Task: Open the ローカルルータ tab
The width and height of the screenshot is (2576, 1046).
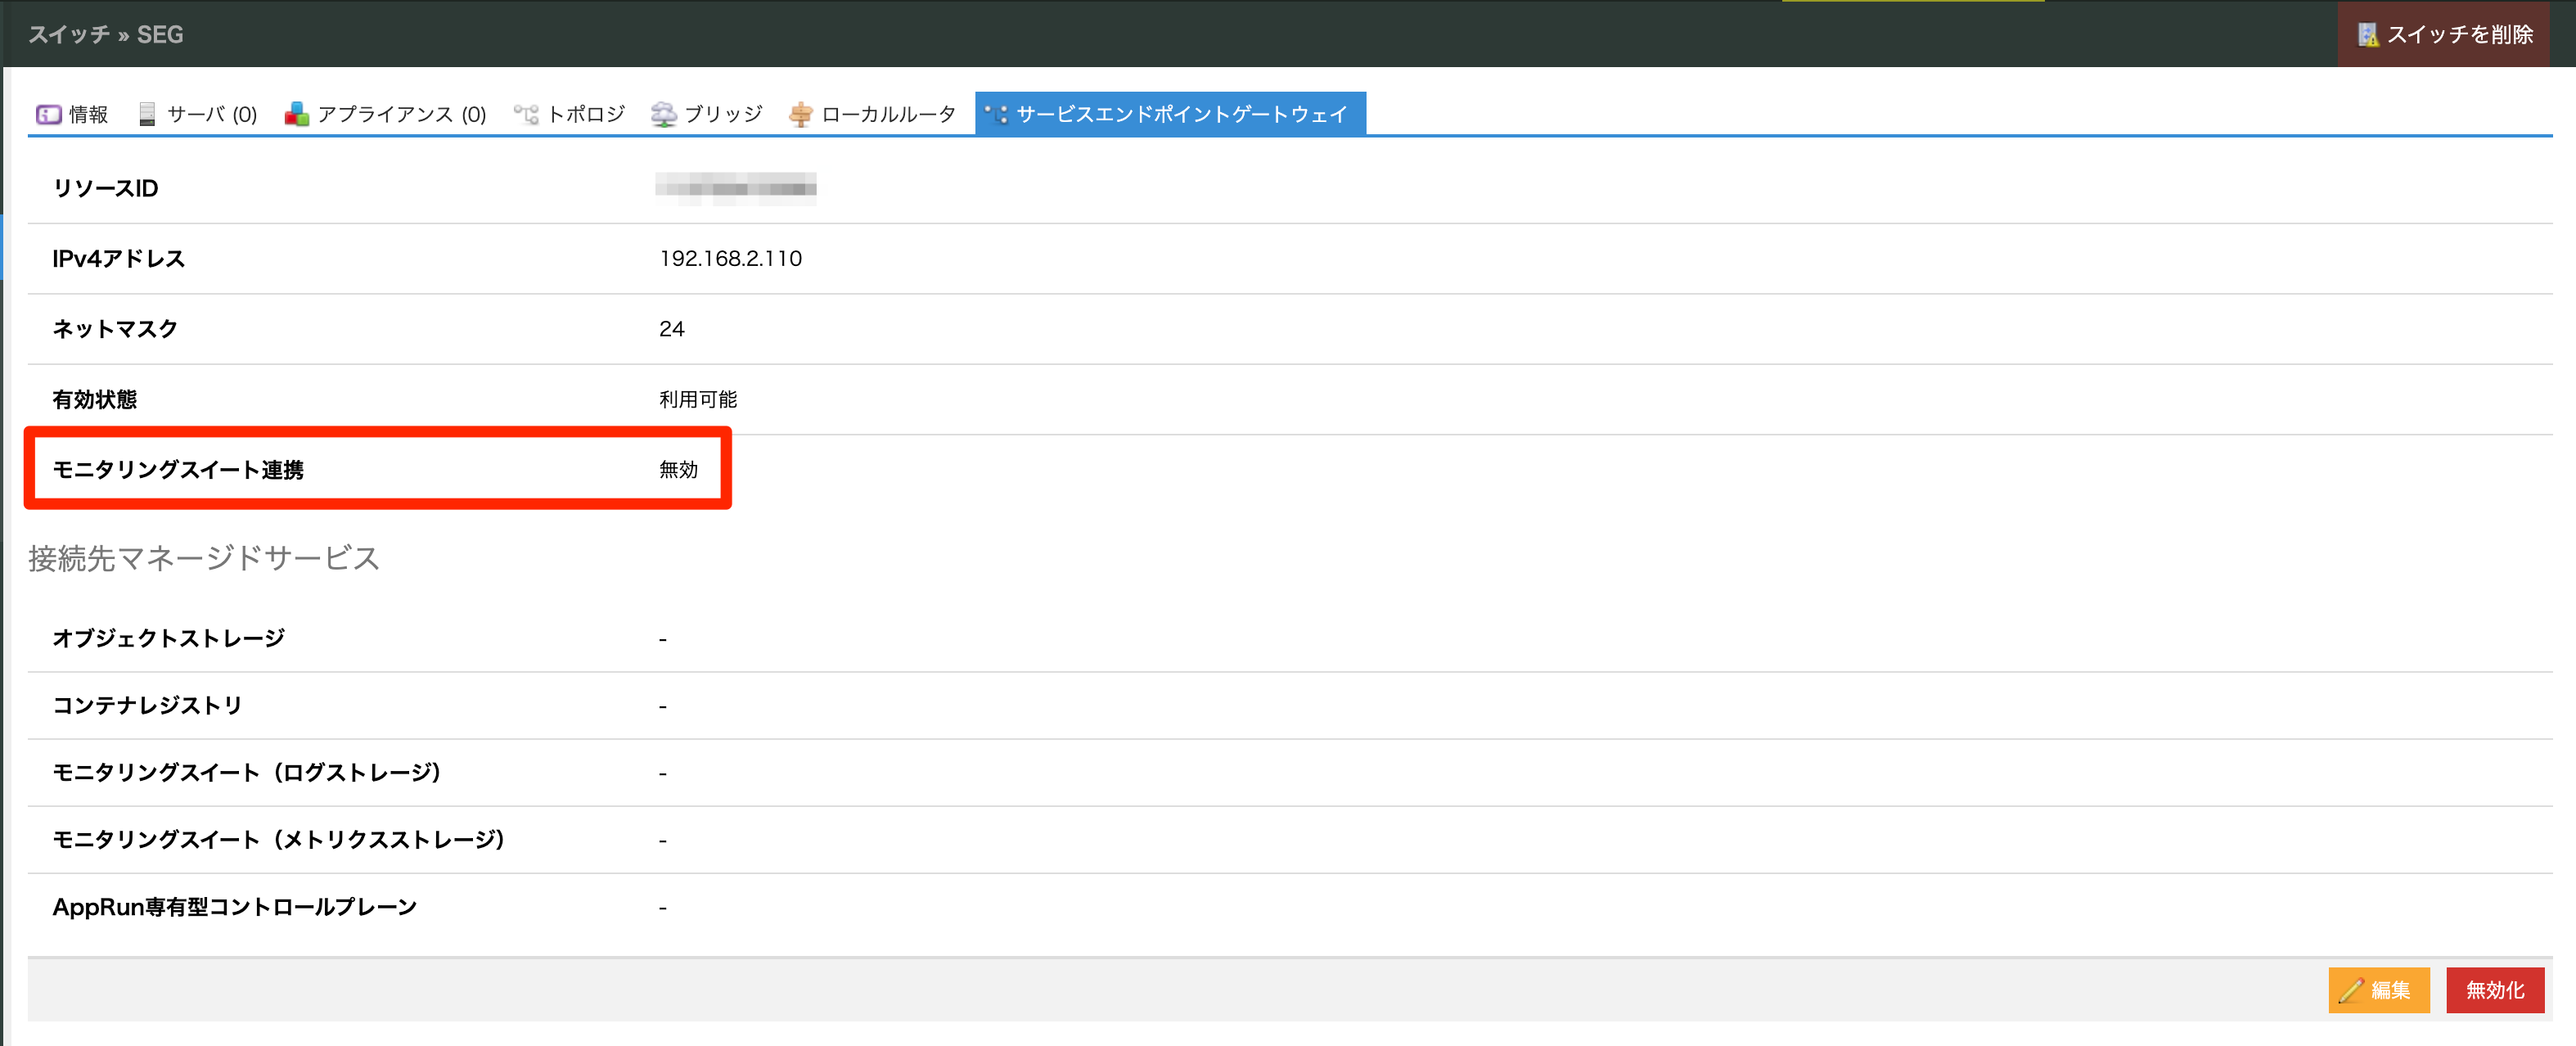Action: coord(888,114)
